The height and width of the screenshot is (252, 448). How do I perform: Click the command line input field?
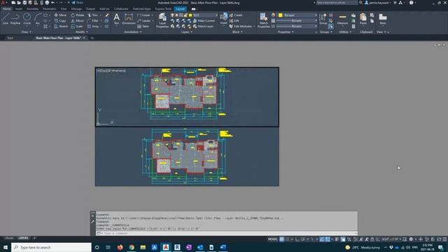(x=227, y=233)
